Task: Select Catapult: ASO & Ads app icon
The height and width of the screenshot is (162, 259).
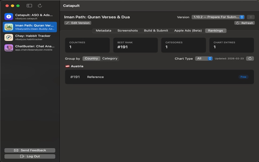Action: point(9,17)
